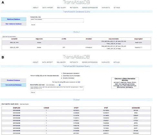Open SQL QUERY in the bottom screenshot's navigation
This screenshot has width=153, height=135.
coord(61,62)
